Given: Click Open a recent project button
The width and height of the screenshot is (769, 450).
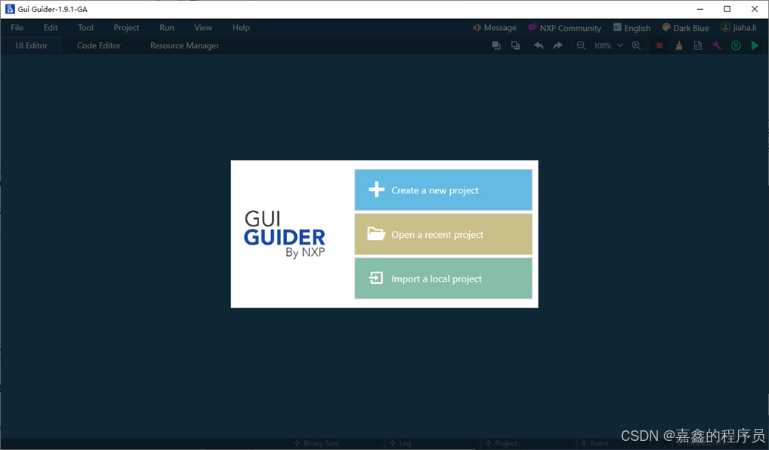Looking at the screenshot, I should (443, 234).
